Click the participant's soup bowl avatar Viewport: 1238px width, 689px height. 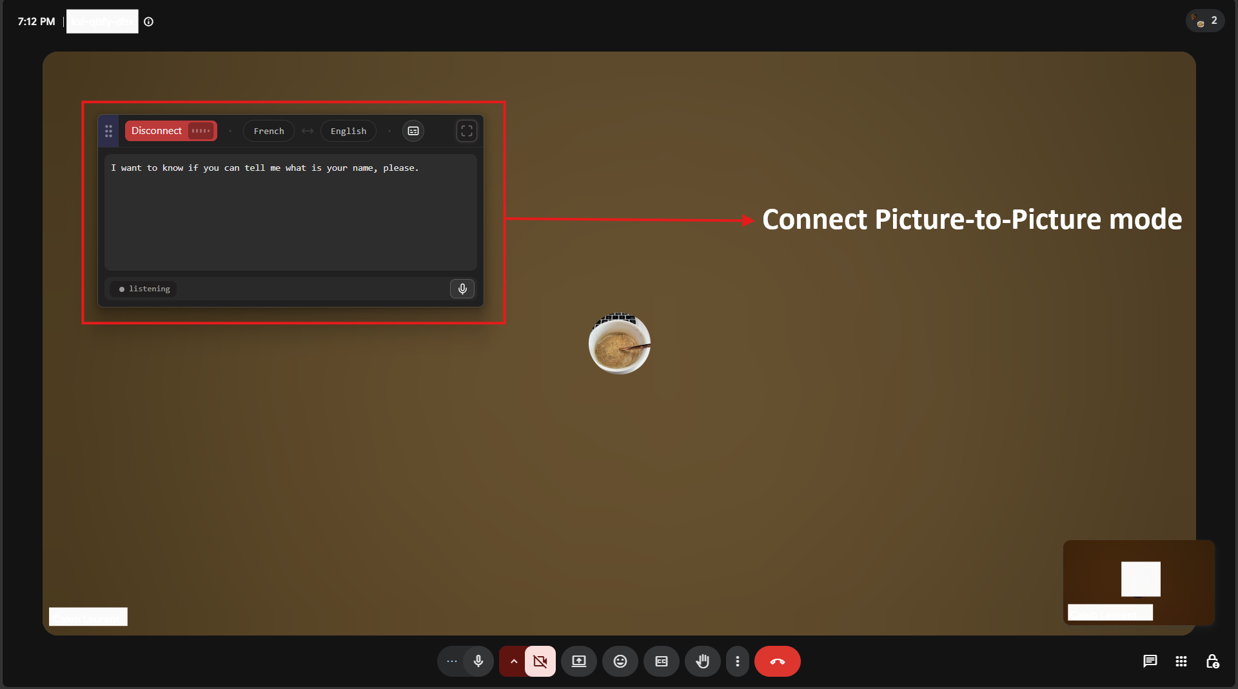click(620, 344)
